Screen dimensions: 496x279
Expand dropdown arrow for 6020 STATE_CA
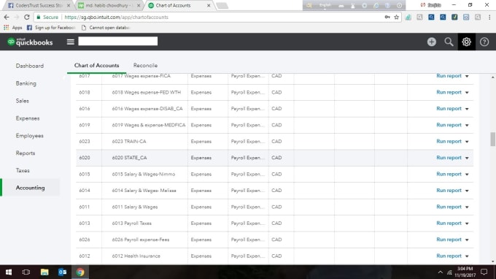point(467,158)
